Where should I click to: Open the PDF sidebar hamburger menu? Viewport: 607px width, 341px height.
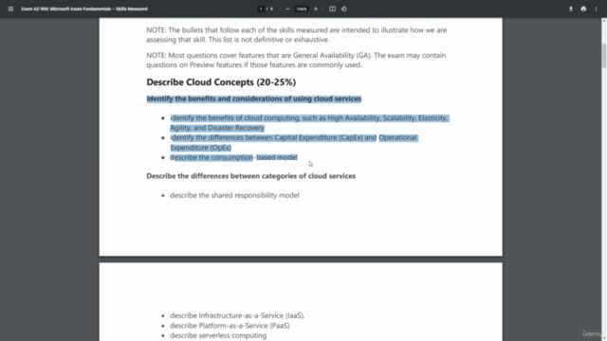tap(10, 9)
